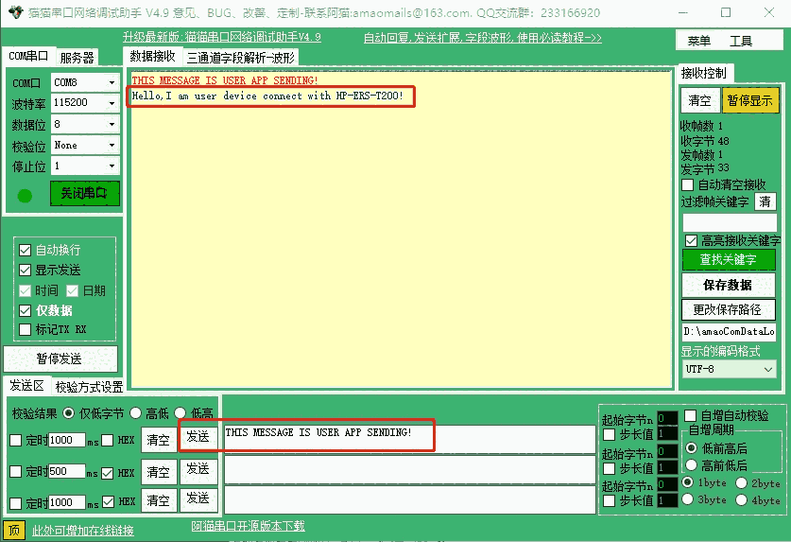Open the 工具 menu
Screen dimensions: 791x542
741,41
